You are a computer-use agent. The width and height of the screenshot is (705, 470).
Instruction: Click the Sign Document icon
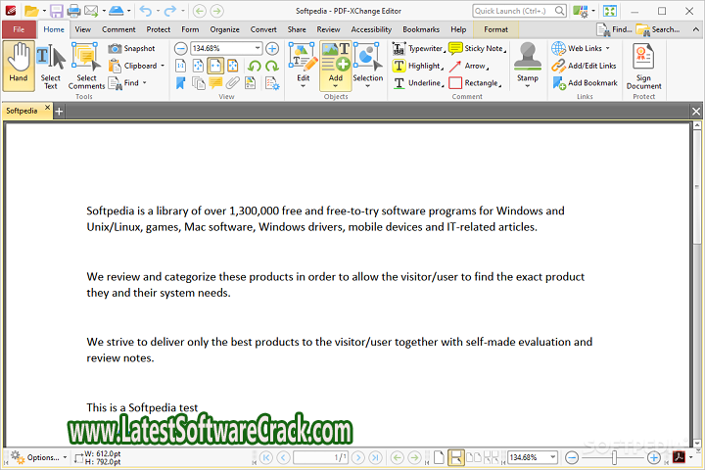643,66
